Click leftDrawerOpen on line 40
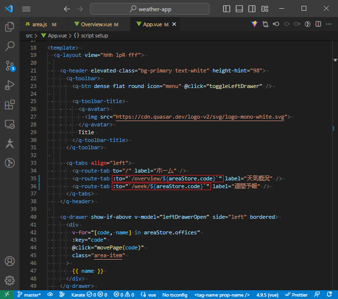Viewport: 338px width, 299px height. point(184,217)
